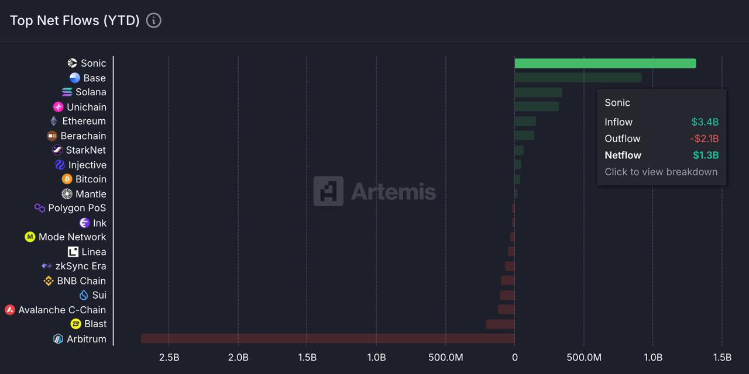
Task: Click the 'Top Net Flows (YTD)' title
Action: click(75, 20)
